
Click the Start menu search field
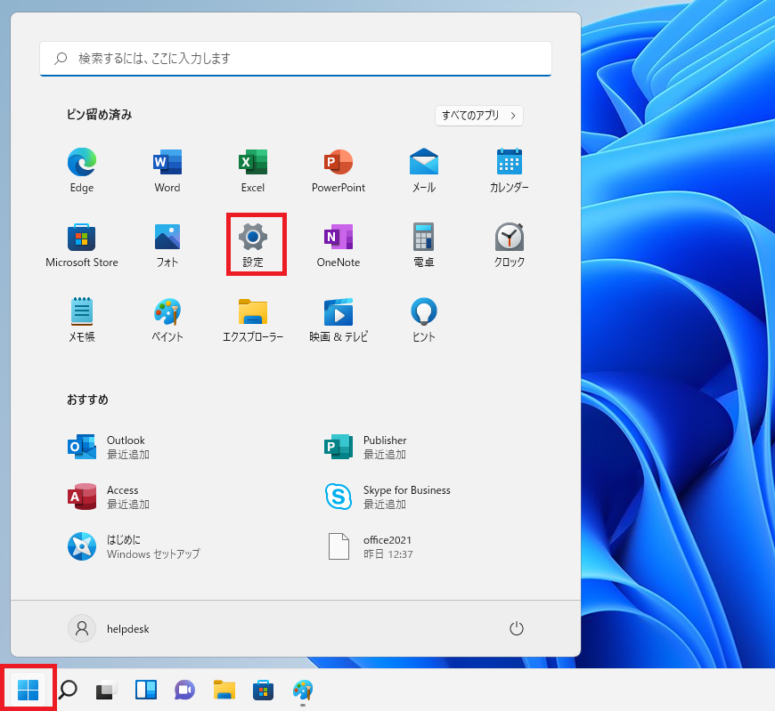(x=296, y=59)
